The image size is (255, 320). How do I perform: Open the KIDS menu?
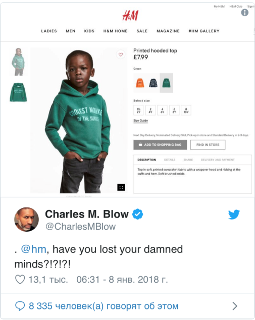(x=89, y=31)
